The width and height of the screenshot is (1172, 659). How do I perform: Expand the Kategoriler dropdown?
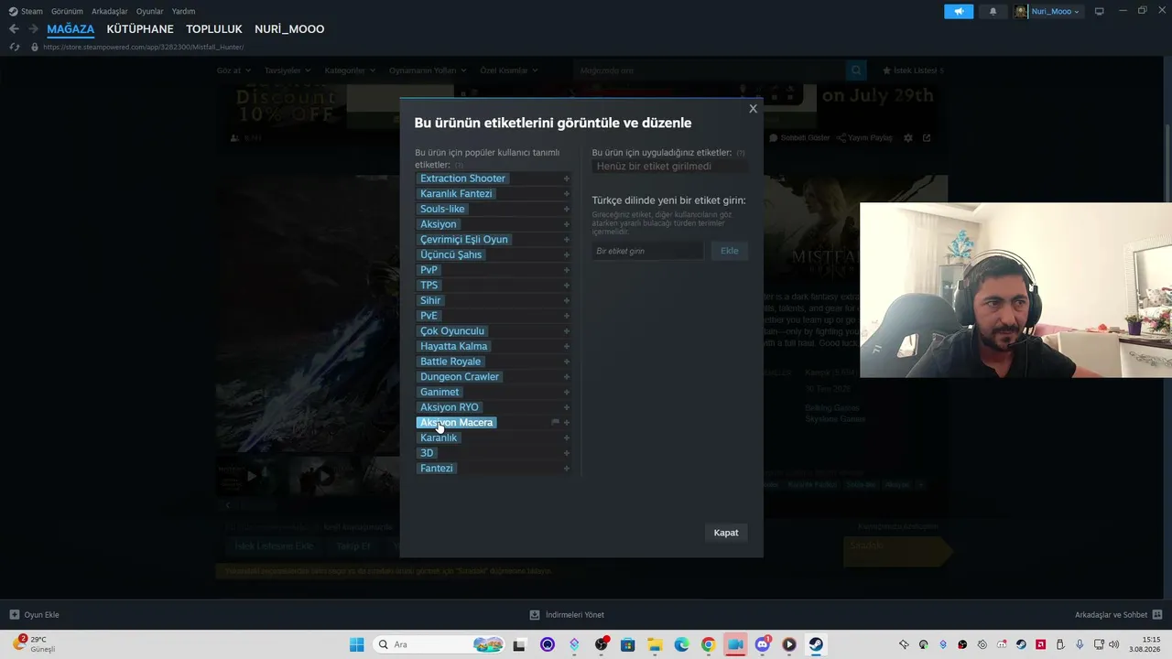tap(349, 70)
